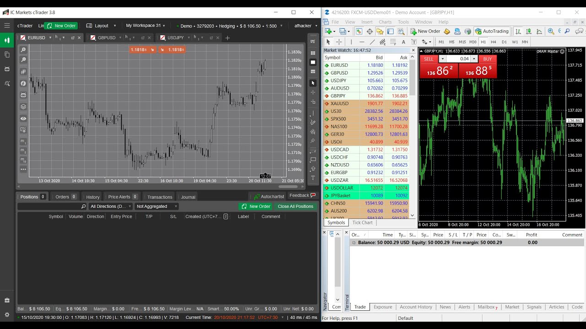Image resolution: width=586 pixels, height=329 pixels.
Task: Select the m5 timeframe shortcut in cTrader
Action: (23, 151)
